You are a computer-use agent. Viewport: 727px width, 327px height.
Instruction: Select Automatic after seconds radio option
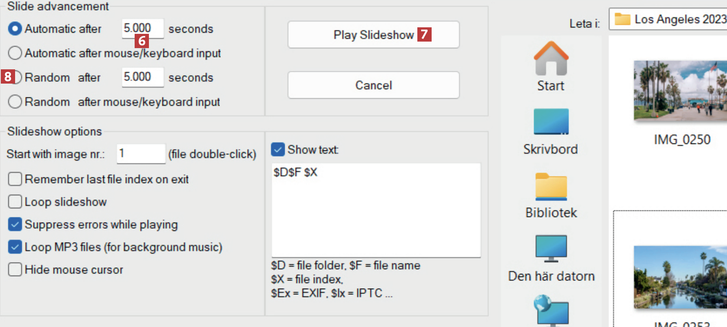(x=15, y=29)
